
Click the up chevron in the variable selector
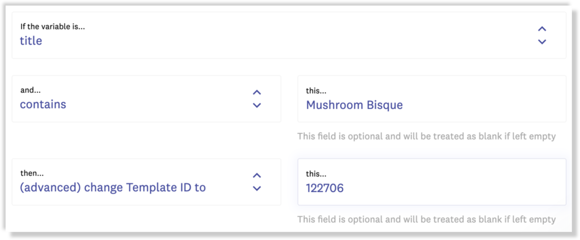(542, 29)
